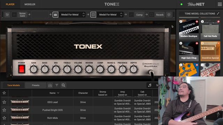Select the ODS Lead row name

(53, 102)
